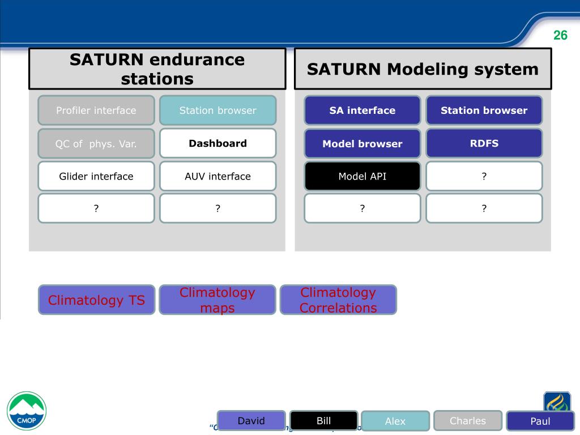Select the Model browser box
This screenshot has height=435, width=580.
[x=362, y=143]
